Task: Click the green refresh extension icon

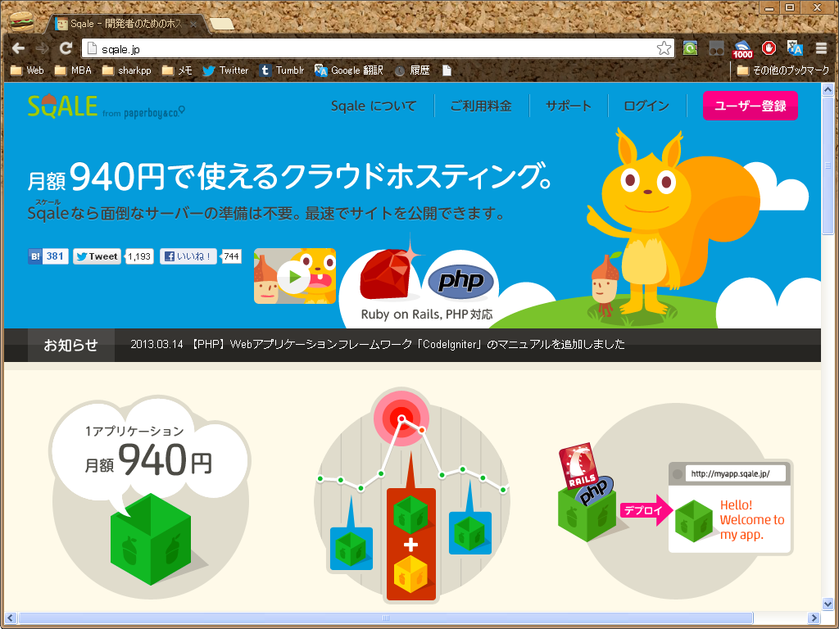Action: click(690, 48)
